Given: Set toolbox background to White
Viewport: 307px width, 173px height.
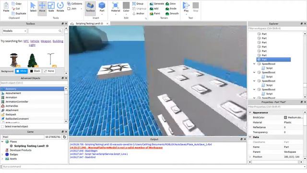Looking at the screenshot, I should (22, 71).
